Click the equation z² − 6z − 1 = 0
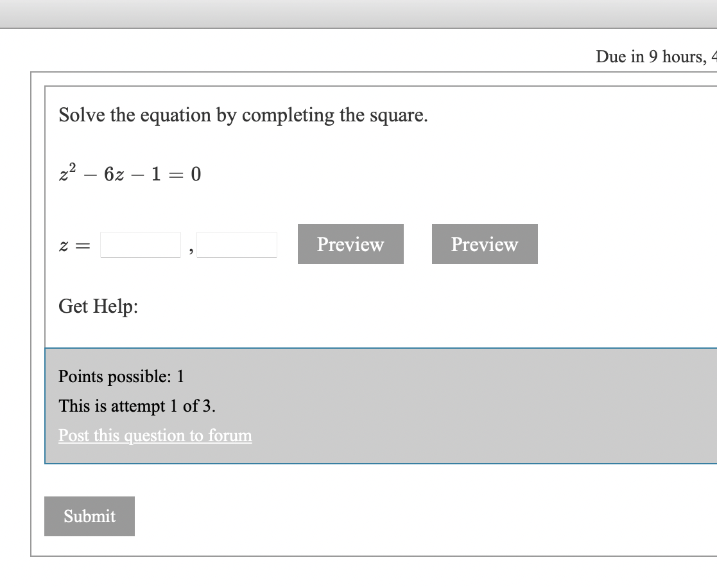Screen dimensions: 717x587 pos(128,173)
